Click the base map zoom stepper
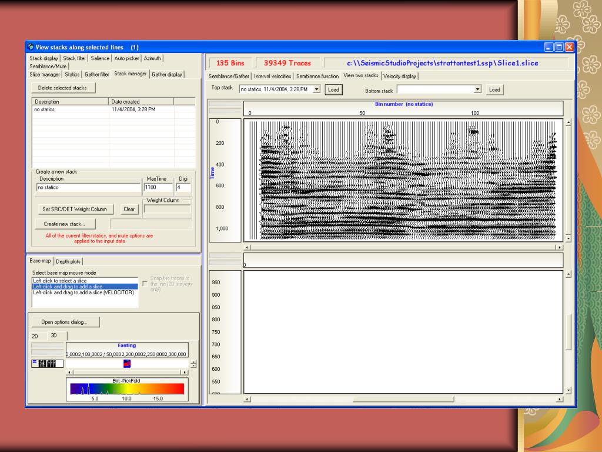 tap(193, 364)
